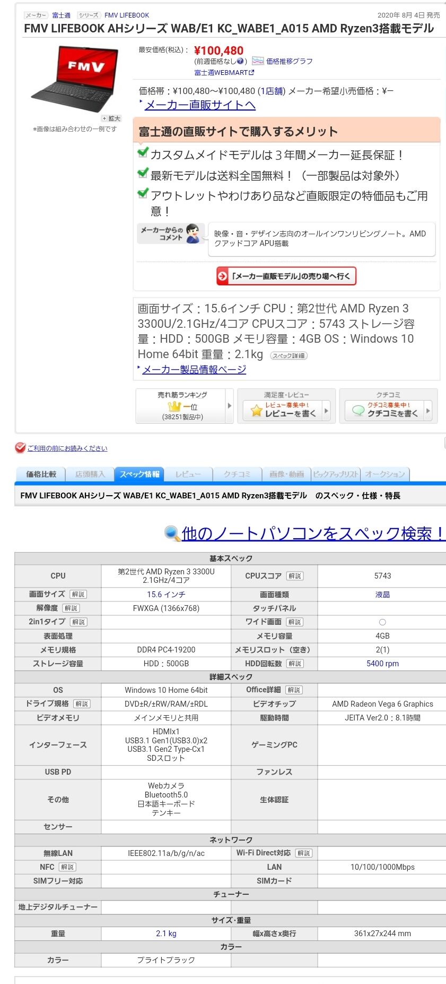Image resolution: width=446 pixels, height=984 pixels.
Task: Click 「メーカー直販モデル」の売り場へ行く button
Action: [286, 276]
